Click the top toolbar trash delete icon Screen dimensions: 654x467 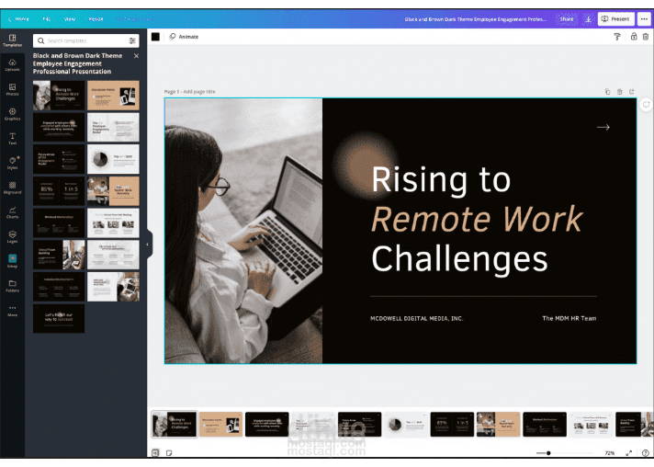coord(645,37)
